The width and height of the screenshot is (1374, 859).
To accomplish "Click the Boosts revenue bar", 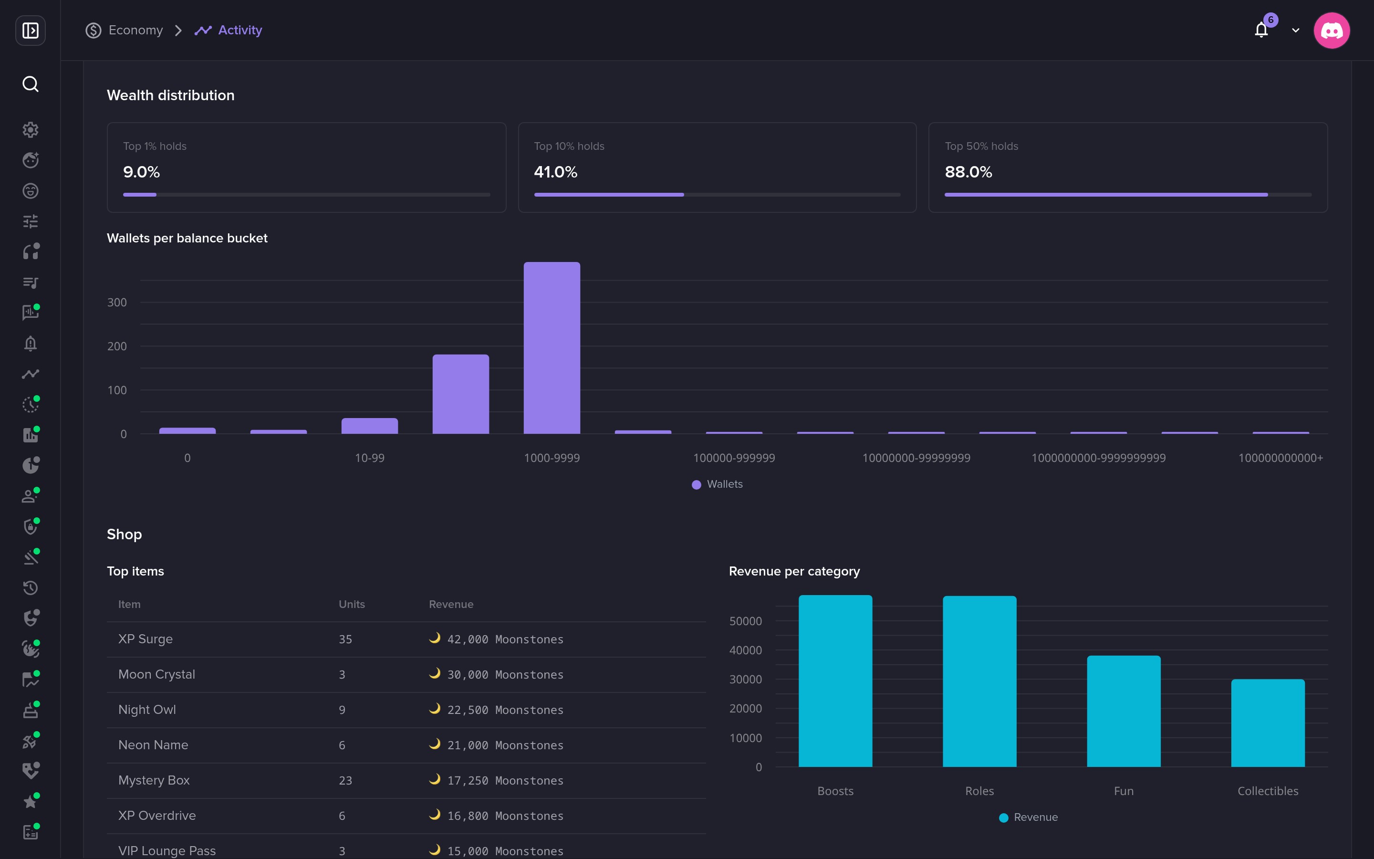I will (835, 681).
